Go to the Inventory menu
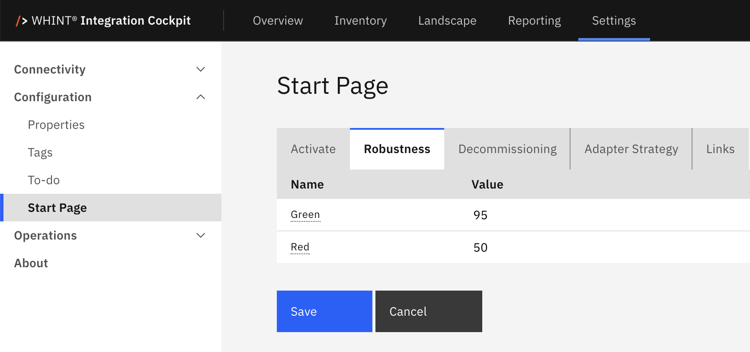Image resolution: width=750 pixels, height=352 pixels. 360,21
